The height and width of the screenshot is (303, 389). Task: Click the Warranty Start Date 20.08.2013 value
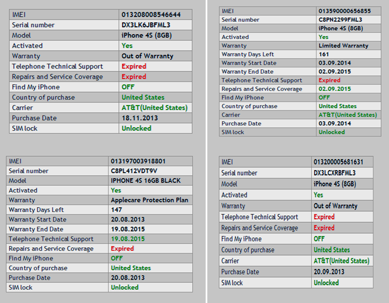127,219
